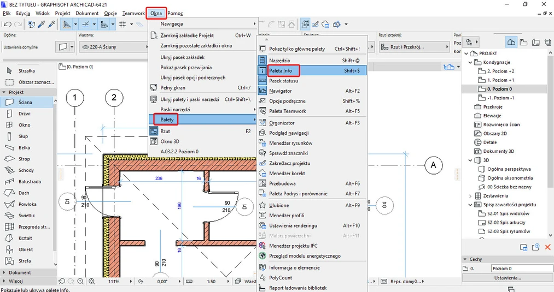This screenshot has width=554, height=292.
Task: Open the 220-A Ściany layer dropdown
Action: [x=113, y=47]
